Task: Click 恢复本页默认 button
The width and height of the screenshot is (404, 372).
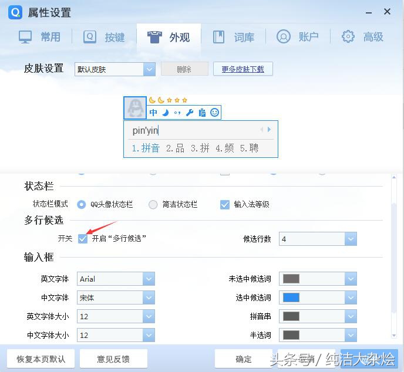Action: [41, 359]
